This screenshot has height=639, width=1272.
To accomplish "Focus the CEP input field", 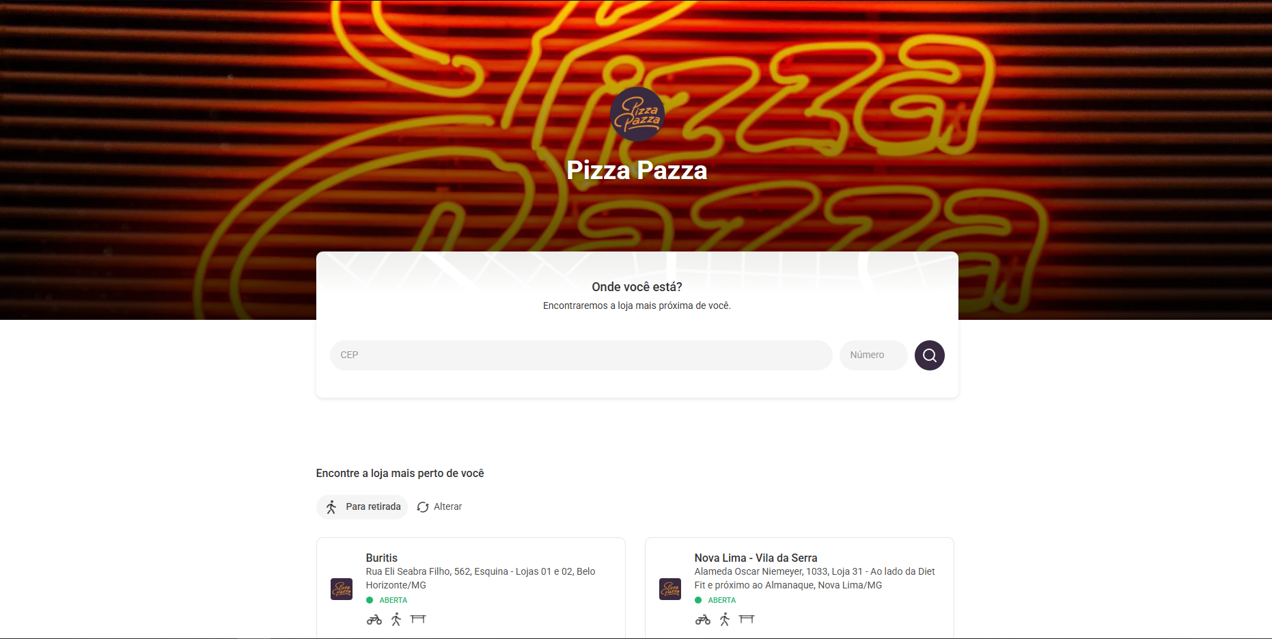I will 581,355.
